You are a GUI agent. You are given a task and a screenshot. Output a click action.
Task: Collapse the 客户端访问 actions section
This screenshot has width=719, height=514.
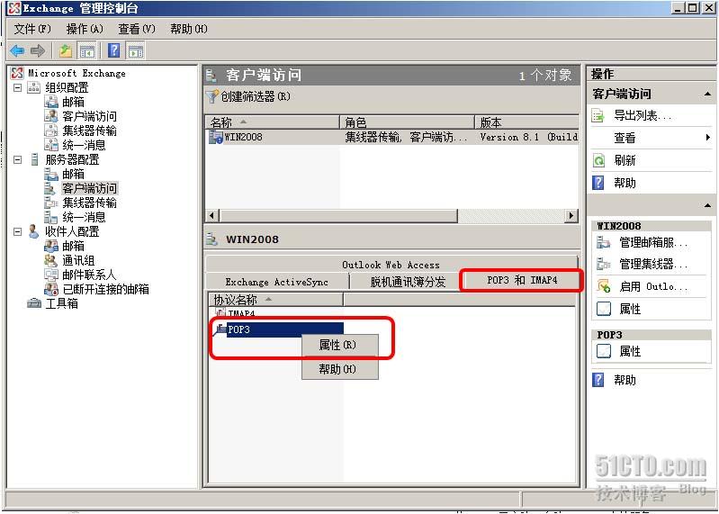coord(707,94)
